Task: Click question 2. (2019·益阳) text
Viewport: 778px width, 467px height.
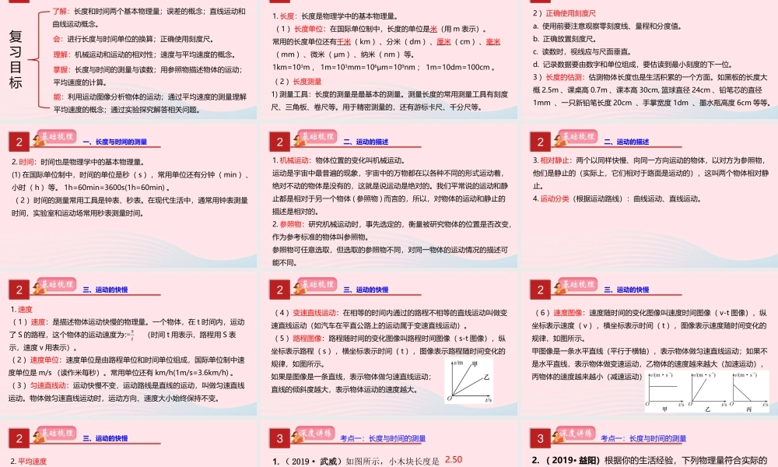Action: click(x=650, y=461)
